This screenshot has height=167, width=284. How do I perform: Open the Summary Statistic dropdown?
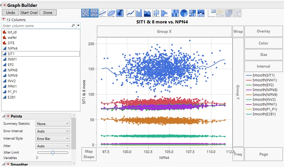pos(53,124)
